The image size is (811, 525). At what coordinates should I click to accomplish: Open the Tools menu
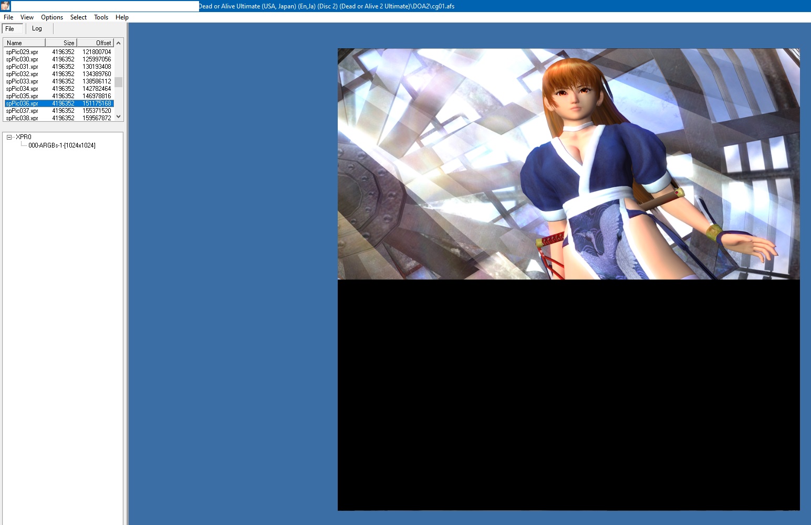(101, 17)
